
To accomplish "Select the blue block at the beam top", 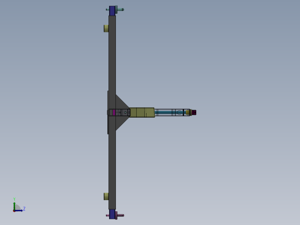I will click(112, 11).
